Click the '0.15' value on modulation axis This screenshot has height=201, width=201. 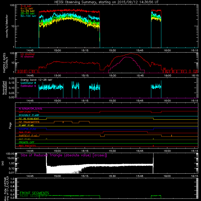[x=12, y=83]
